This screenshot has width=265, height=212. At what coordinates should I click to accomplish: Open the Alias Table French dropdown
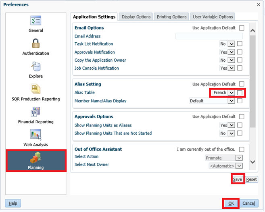pos(231,93)
